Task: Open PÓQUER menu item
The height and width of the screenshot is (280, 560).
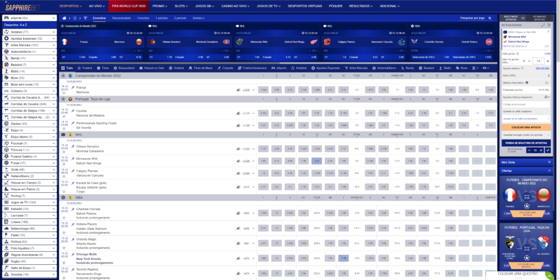Action: (336, 6)
